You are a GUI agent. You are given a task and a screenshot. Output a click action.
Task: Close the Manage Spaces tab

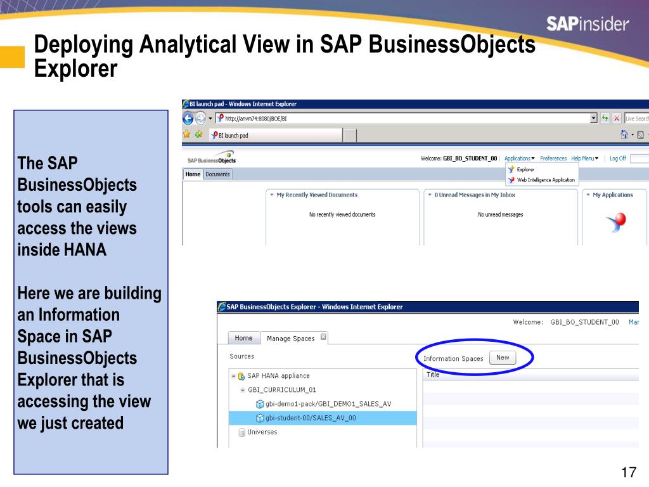[323, 337]
